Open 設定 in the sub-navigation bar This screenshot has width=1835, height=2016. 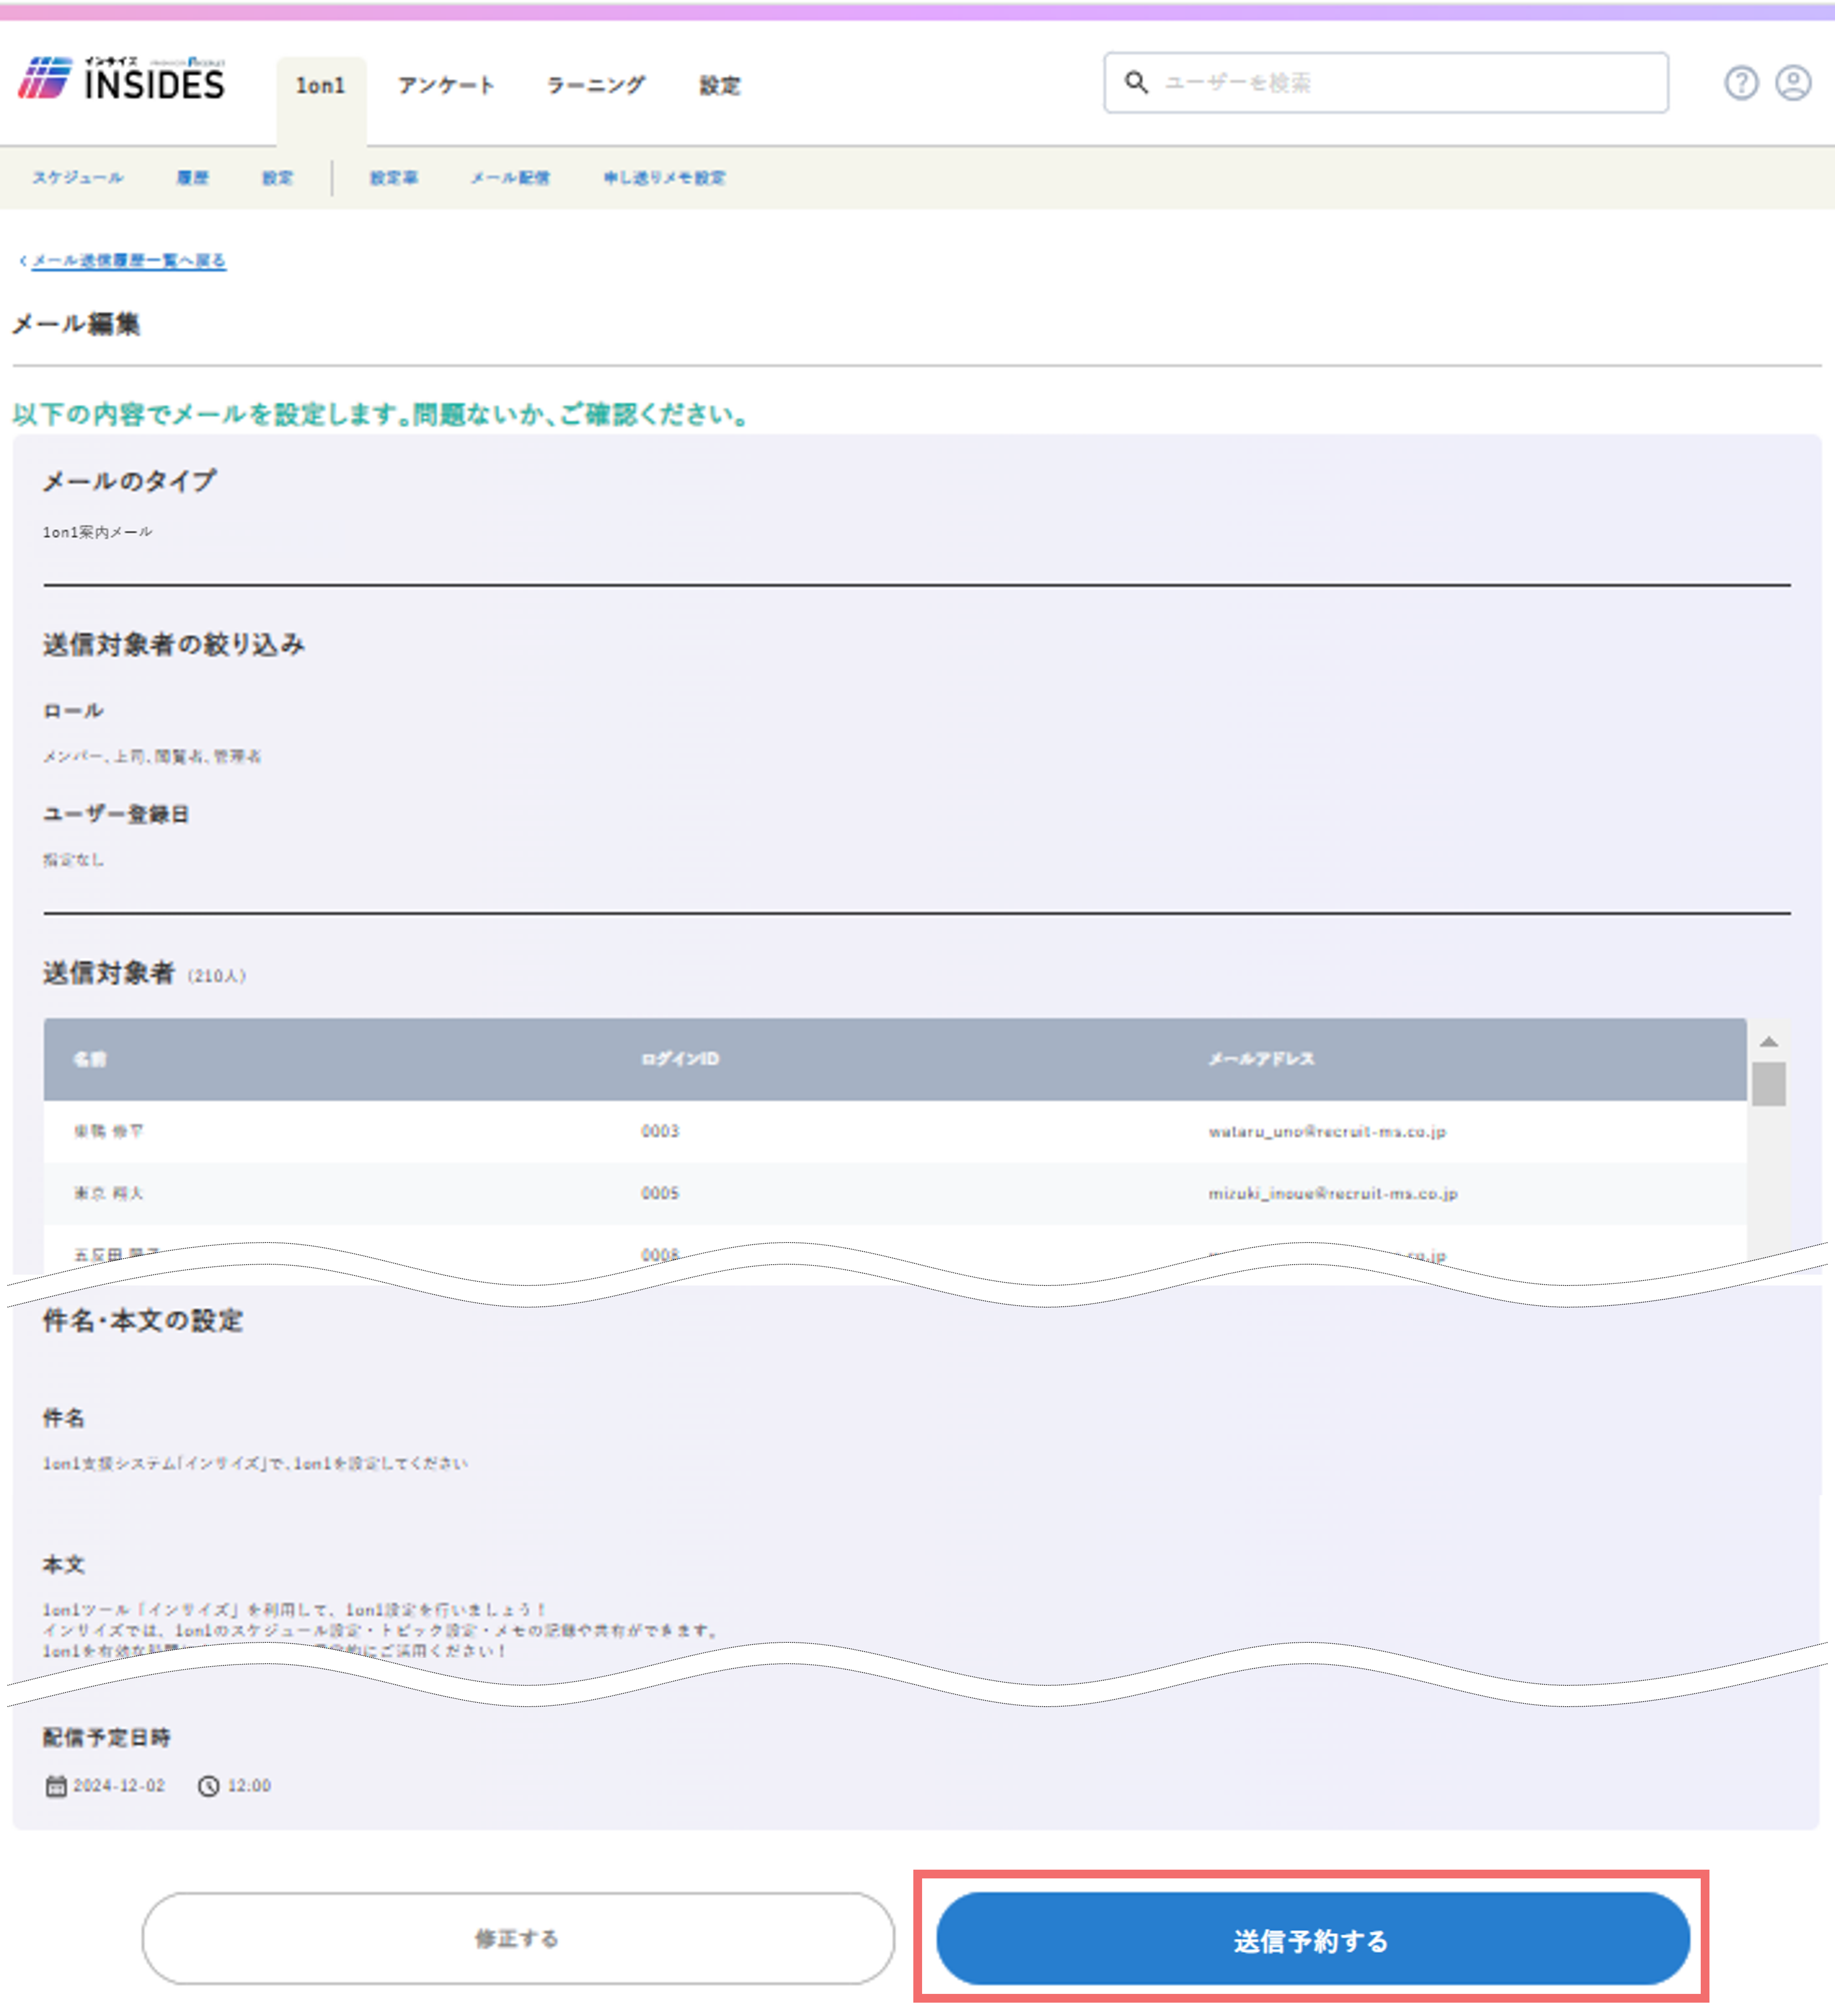[x=278, y=178]
